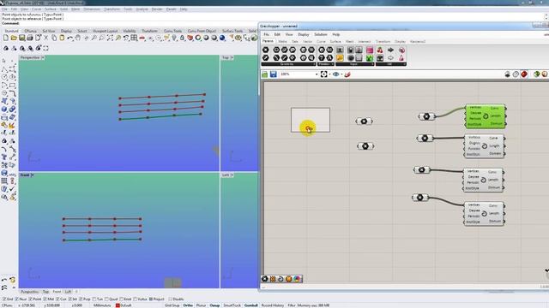Click the zoom extents icon on Grasshopper canvas toolbar
This screenshot has width=549, height=308.
tap(324, 74)
